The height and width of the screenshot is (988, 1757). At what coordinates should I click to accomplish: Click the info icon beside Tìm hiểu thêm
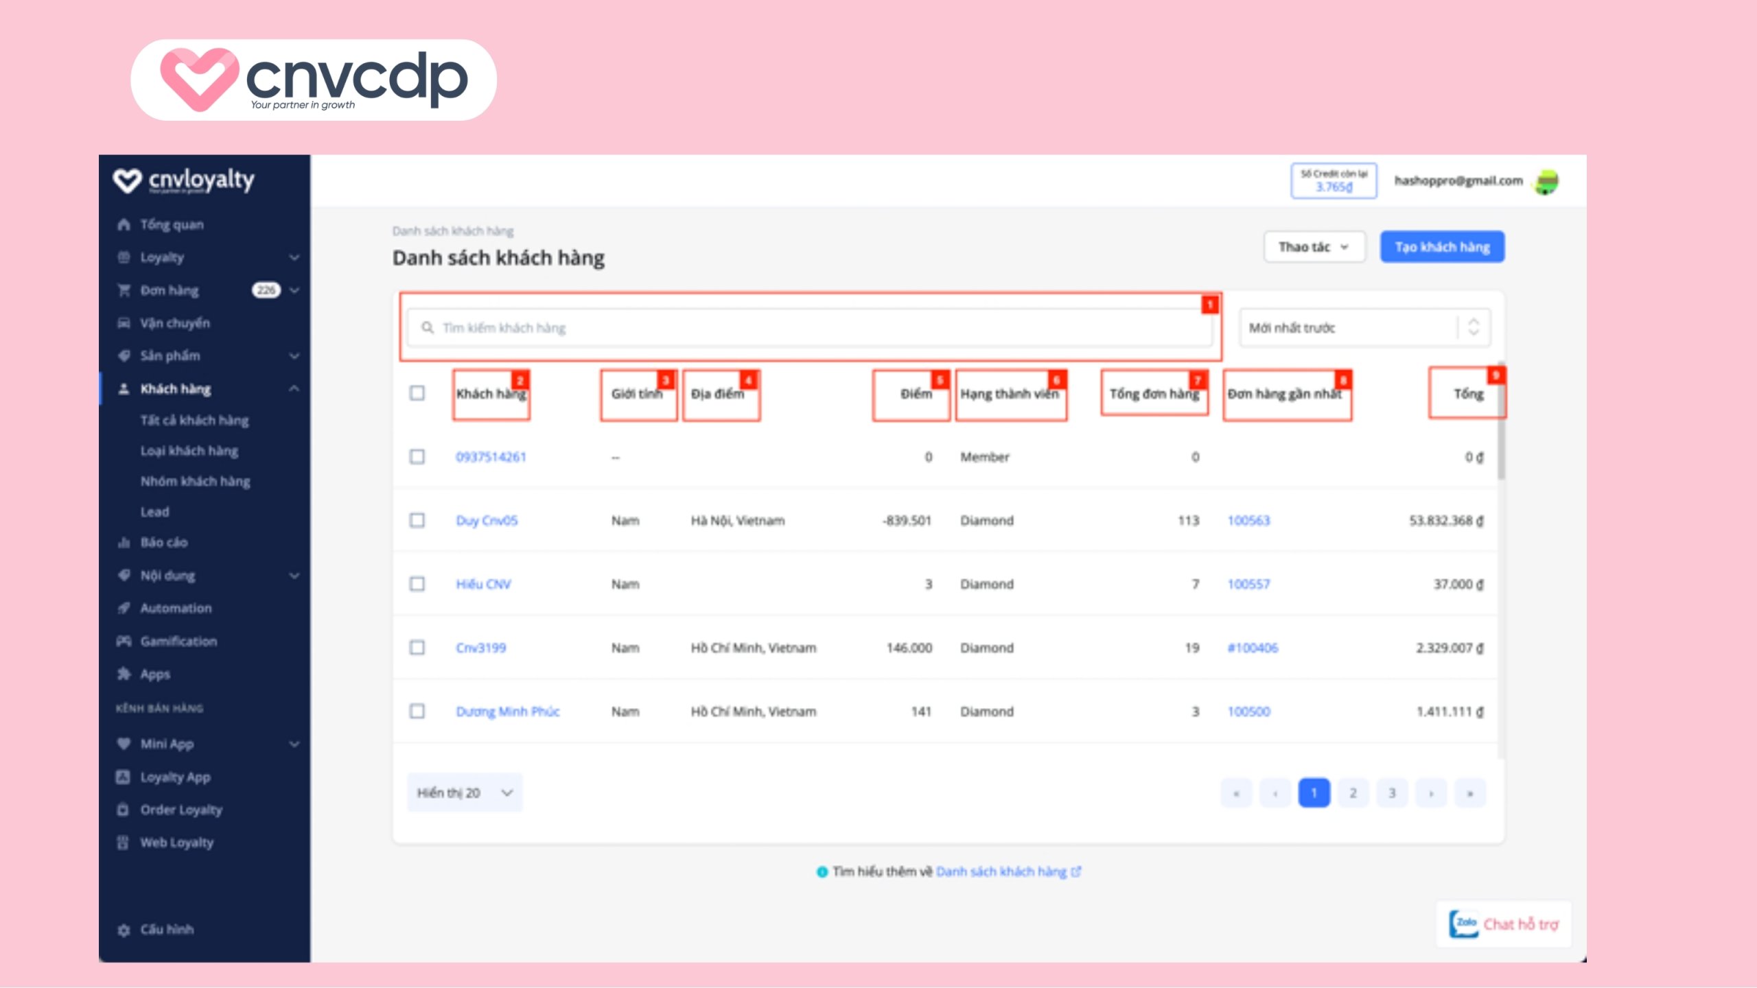click(822, 872)
